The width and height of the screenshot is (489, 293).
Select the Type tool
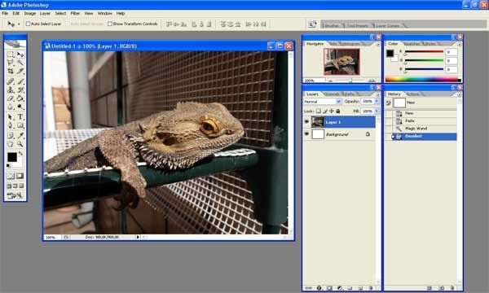[x=20, y=117]
